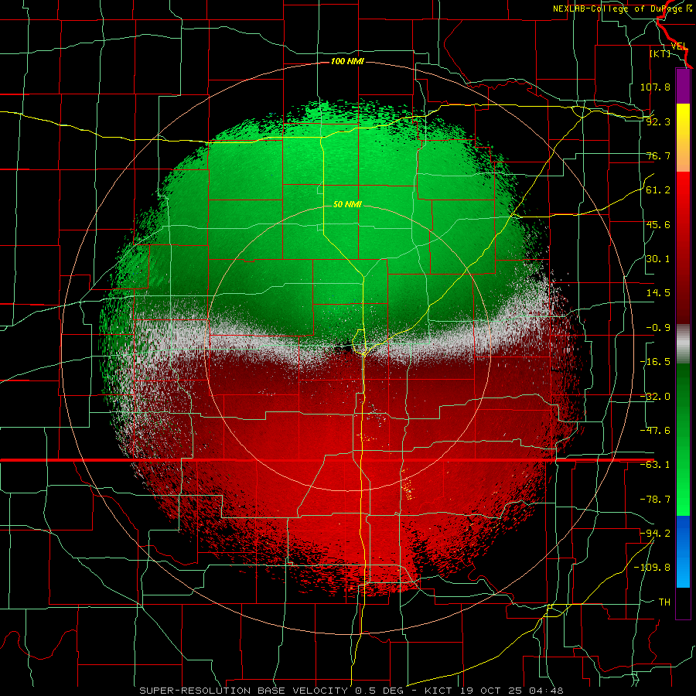Click the 45.6 velocity scale value
Image resolution: width=696 pixels, height=696 pixels.
658,224
